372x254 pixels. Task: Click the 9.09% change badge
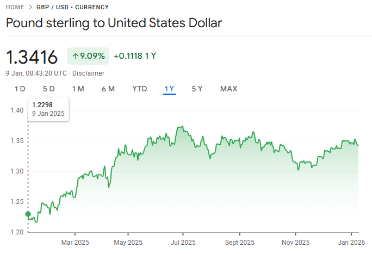click(88, 56)
